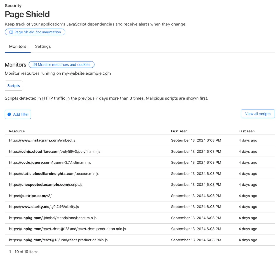Click the www.clarity.ms clarity.js resource
This screenshot has width=280, height=258.
44,207
